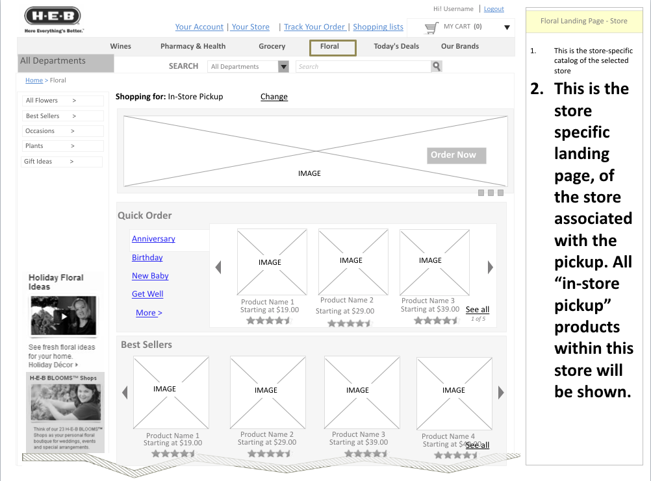The width and height of the screenshot is (651, 481).
Task: Open Quick Order $19.00 product image
Action: [x=272, y=262]
